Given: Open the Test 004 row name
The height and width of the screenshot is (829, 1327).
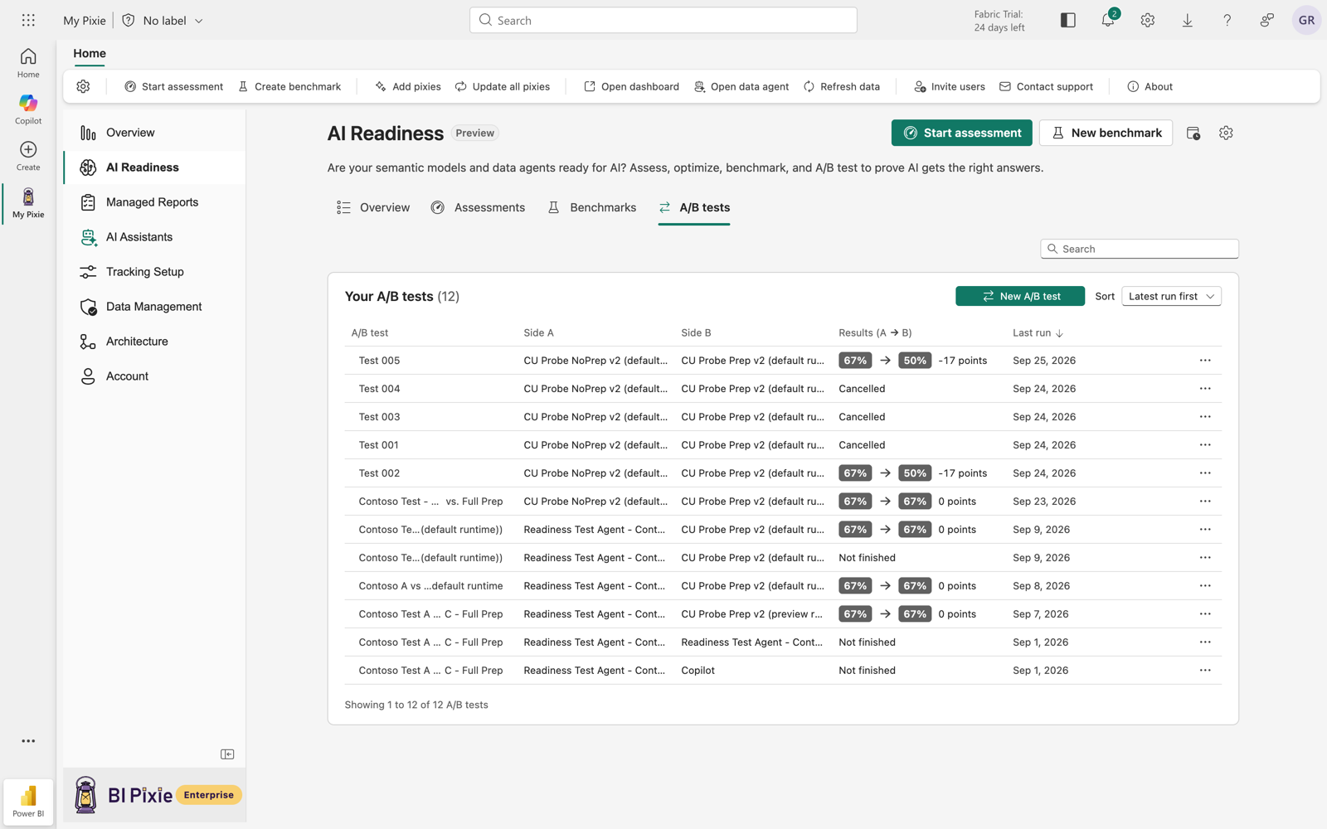Looking at the screenshot, I should (379, 389).
